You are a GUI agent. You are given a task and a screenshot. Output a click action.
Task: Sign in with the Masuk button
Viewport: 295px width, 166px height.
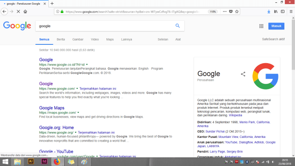(x=276, y=26)
